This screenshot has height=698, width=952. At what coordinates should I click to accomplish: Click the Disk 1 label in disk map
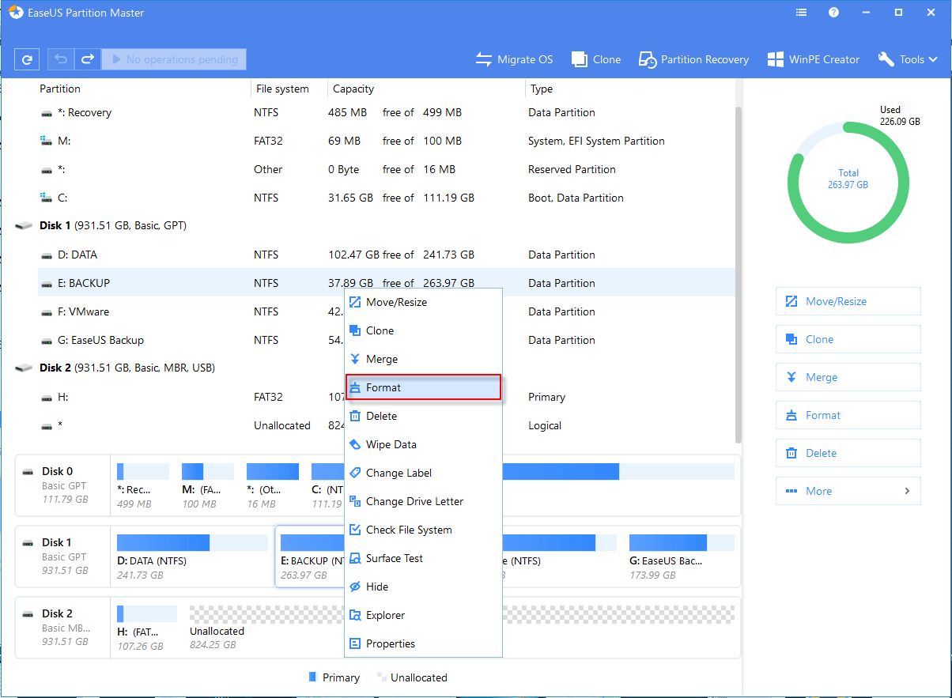click(57, 542)
